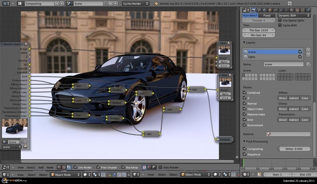Open the Cycles Render engine dropdown
317x184 pixels.
pos(136,3)
